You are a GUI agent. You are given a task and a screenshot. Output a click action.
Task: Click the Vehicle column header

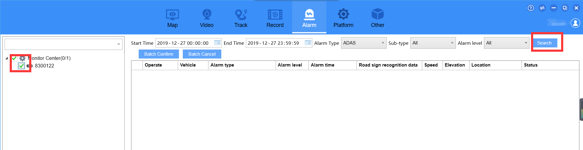[x=193, y=65]
